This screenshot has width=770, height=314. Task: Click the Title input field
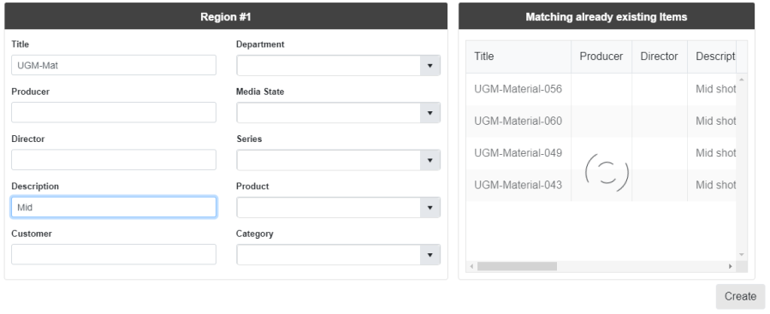[114, 65]
